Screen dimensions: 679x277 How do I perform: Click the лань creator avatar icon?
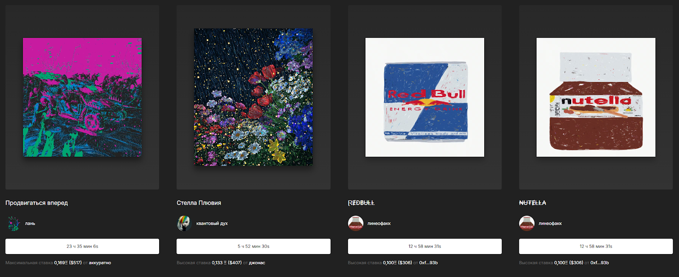coord(14,223)
